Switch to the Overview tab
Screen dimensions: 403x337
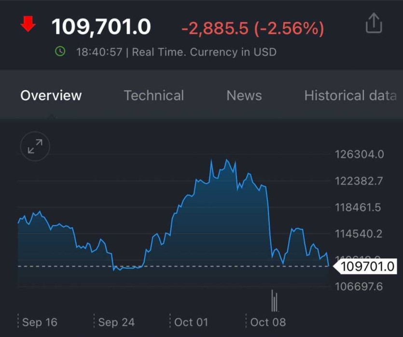coord(51,95)
